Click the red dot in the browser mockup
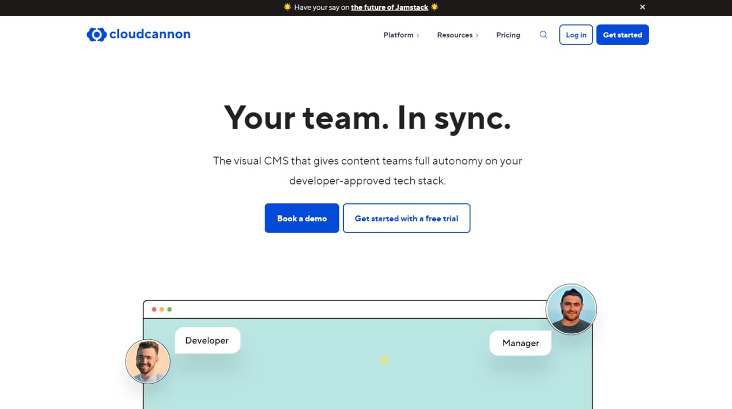Screen dimensions: 732x409 pyautogui.click(x=155, y=309)
